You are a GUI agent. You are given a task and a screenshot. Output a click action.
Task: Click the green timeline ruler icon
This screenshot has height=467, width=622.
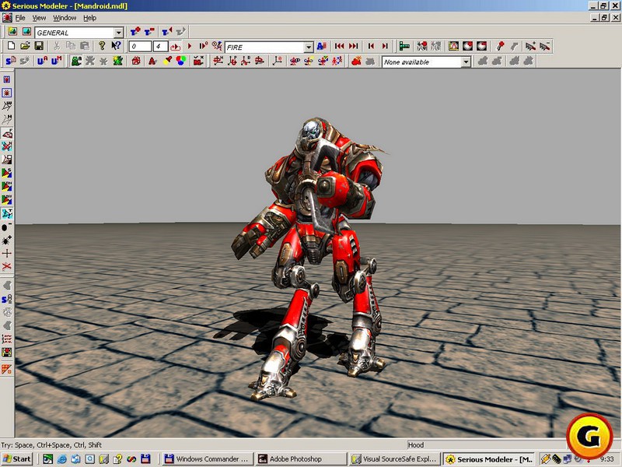pos(404,47)
